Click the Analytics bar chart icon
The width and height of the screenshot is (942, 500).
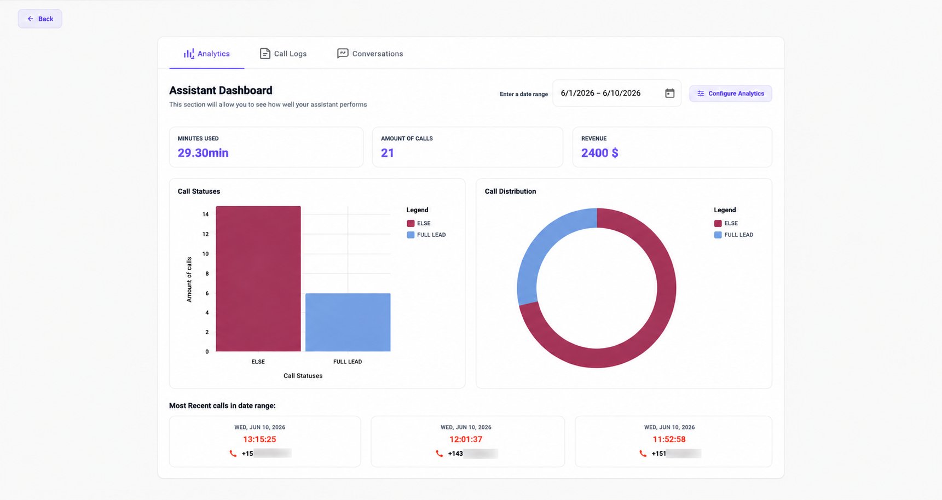click(189, 54)
